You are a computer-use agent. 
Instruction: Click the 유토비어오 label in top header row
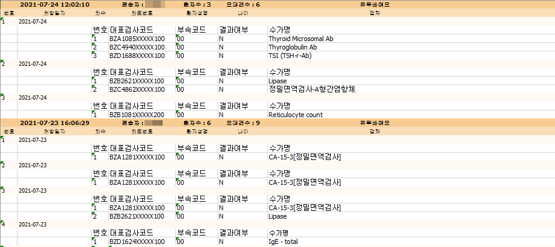point(375,4)
